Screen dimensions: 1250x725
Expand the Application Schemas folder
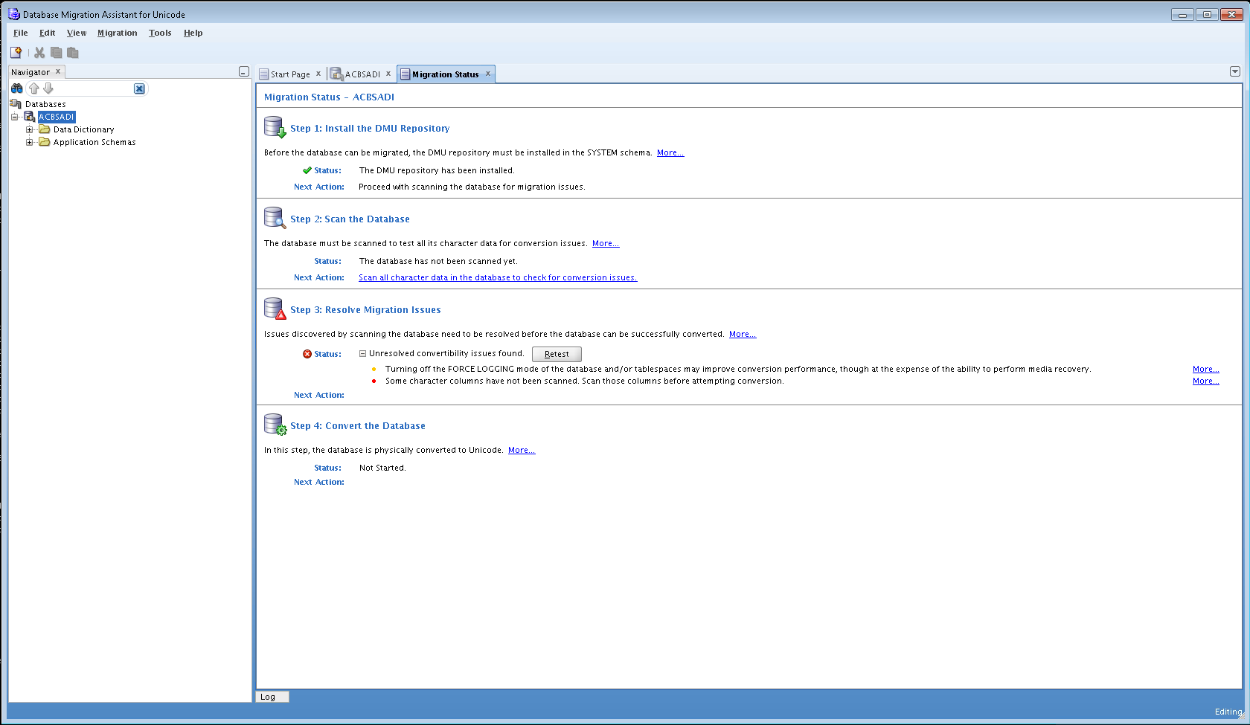click(x=30, y=142)
